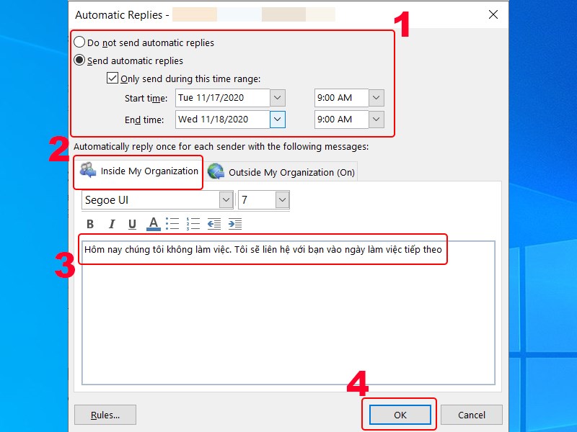This screenshot has width=577, height=432.
Task: Open the Start time hour dropdown
Action: pyautogui.click(x=376, y=98)
